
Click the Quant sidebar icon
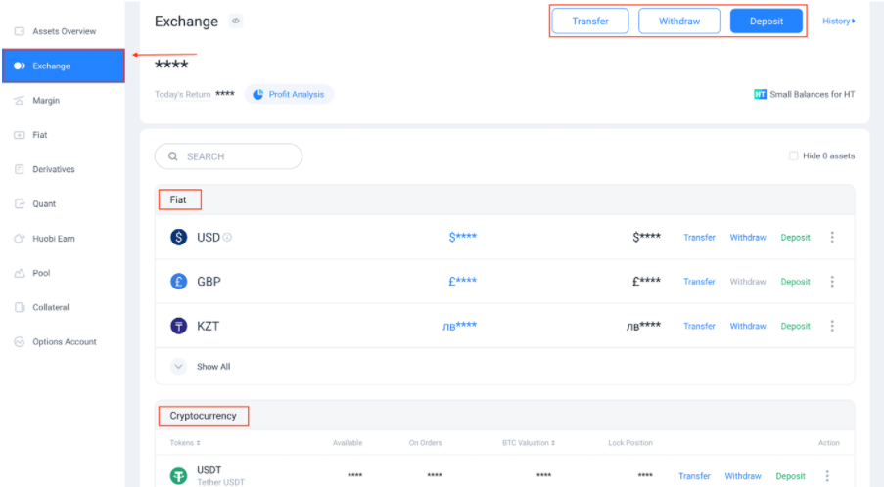click(20, 203)
